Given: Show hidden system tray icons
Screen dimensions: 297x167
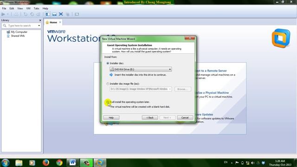Looking at the screenshot, I should click(232, 163).
